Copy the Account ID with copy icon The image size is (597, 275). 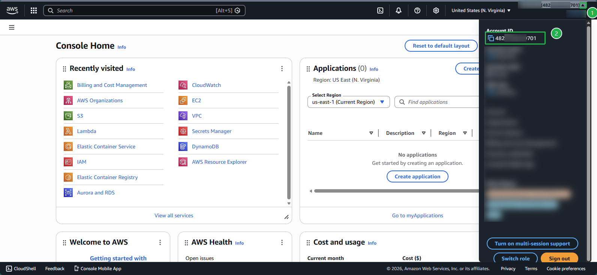[x=490, y=38]
